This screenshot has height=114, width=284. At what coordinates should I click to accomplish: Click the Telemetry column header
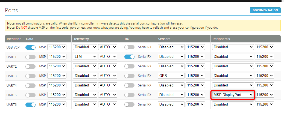81,39
